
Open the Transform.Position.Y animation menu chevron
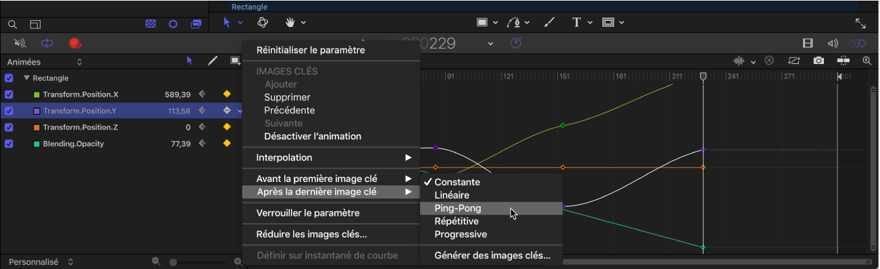(239, 111)
